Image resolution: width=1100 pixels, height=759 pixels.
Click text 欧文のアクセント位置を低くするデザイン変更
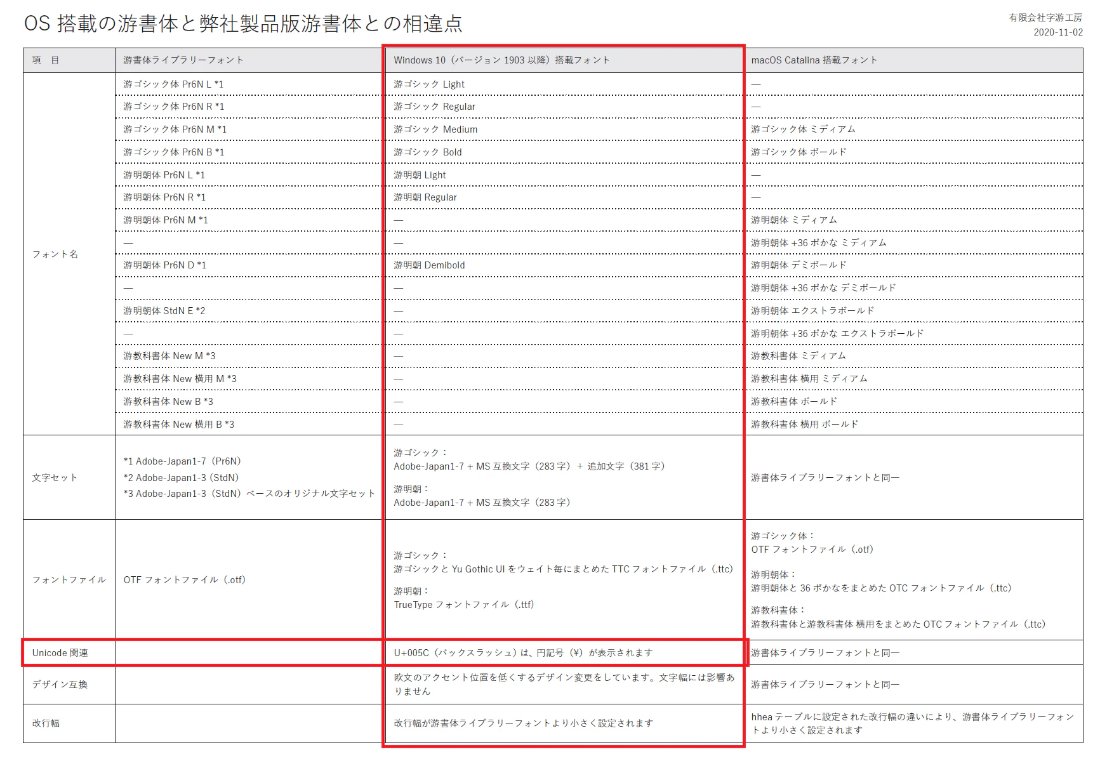click(564, 685)
